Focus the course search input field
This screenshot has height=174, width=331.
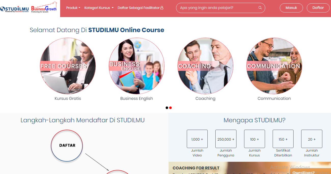(220, 8)
